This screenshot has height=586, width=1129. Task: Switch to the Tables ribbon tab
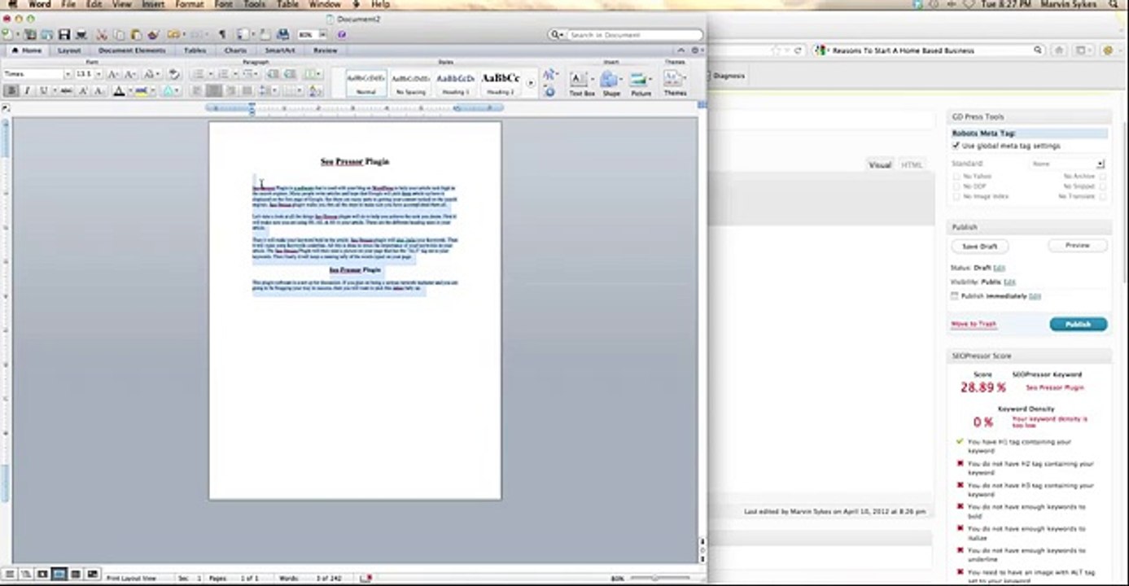click(x=195, y=50)
